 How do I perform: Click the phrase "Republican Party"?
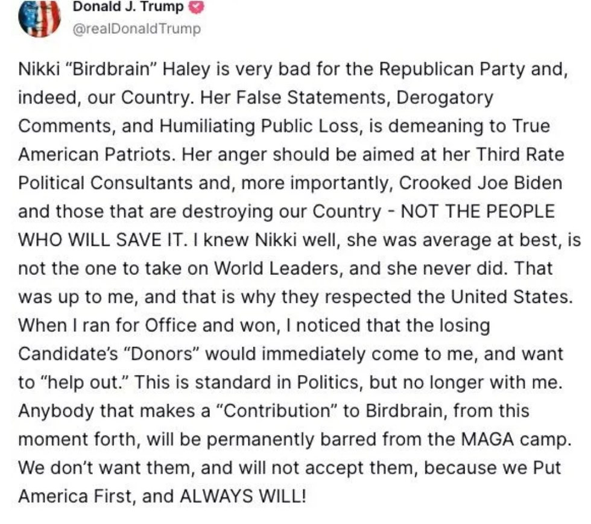pos(444,70)
